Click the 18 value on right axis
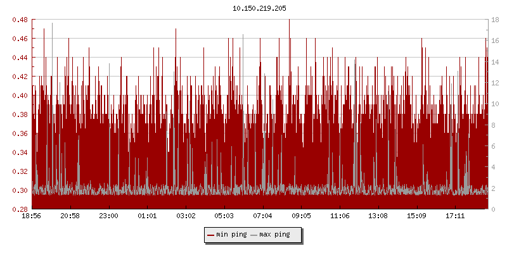Viewport: 507px width, 253px height. tap(494, 20)
